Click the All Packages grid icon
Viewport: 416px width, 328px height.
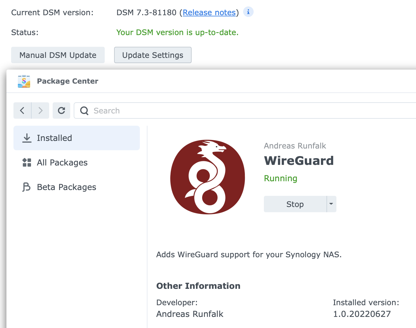[x=27, y=163]
